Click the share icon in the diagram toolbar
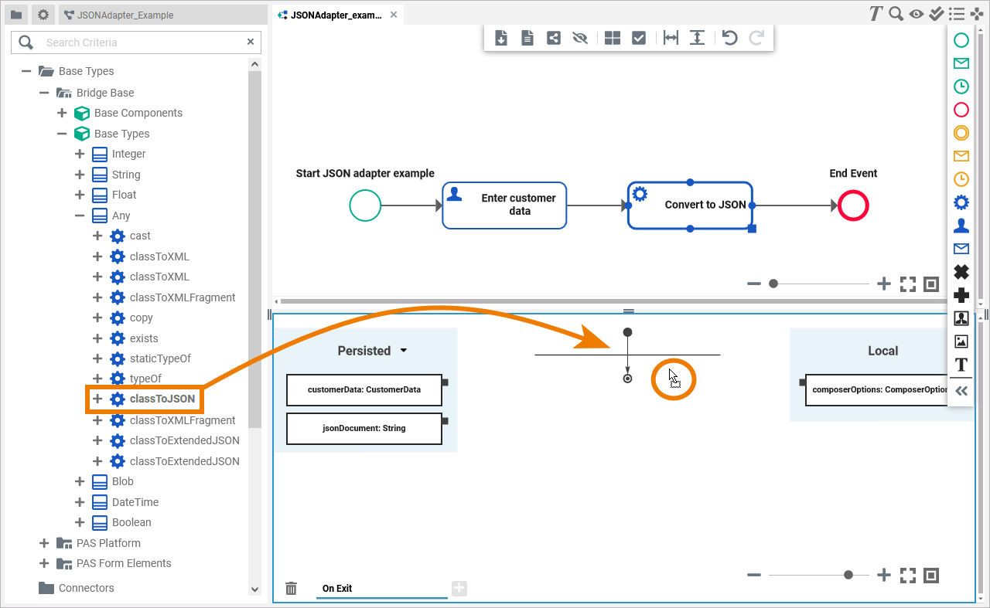The height and width of the screenshot is (608, 990). pos(553,37)
